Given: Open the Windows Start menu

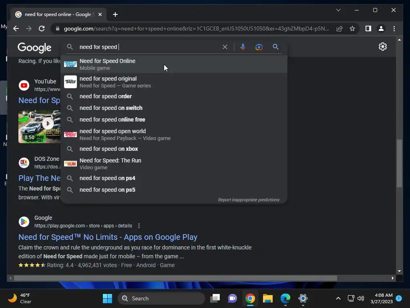Looking at the screenshot, I should 107,298.
